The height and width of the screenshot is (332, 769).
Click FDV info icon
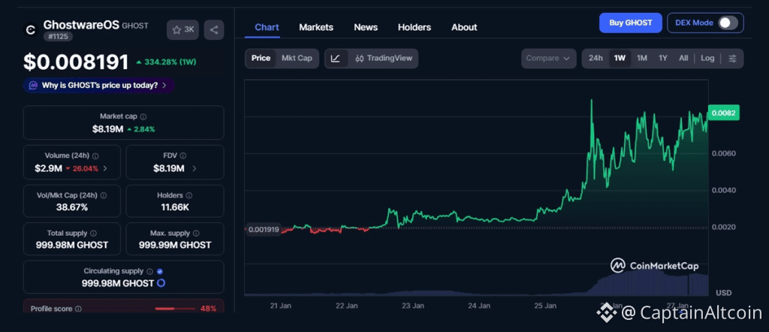183,156
